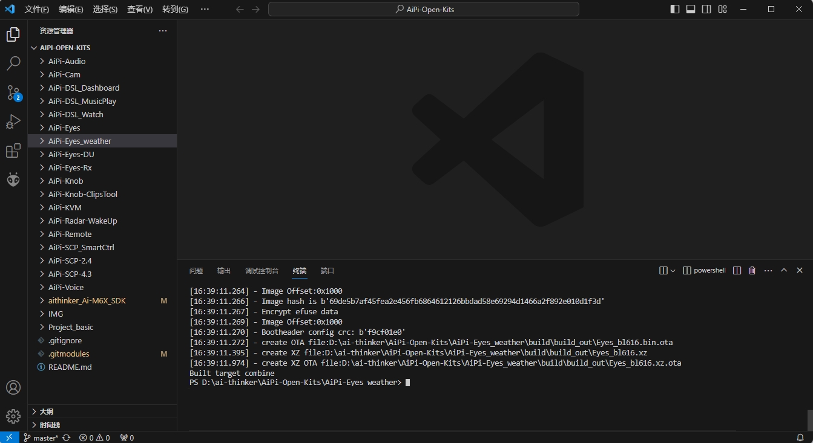This screenshot has height=443, width=813.
Task: Expand the AiPi-Knob-ClipsTool folder
Action: 102,194
